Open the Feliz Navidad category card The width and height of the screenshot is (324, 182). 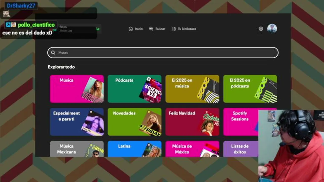192,122
